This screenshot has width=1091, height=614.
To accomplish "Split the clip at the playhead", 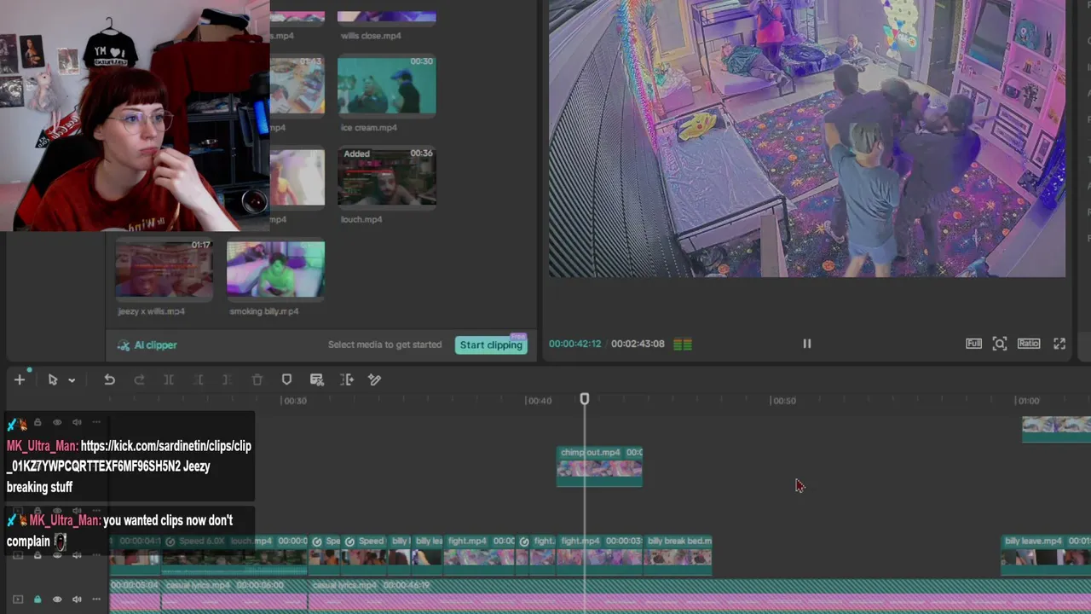I will pos(169,379).
